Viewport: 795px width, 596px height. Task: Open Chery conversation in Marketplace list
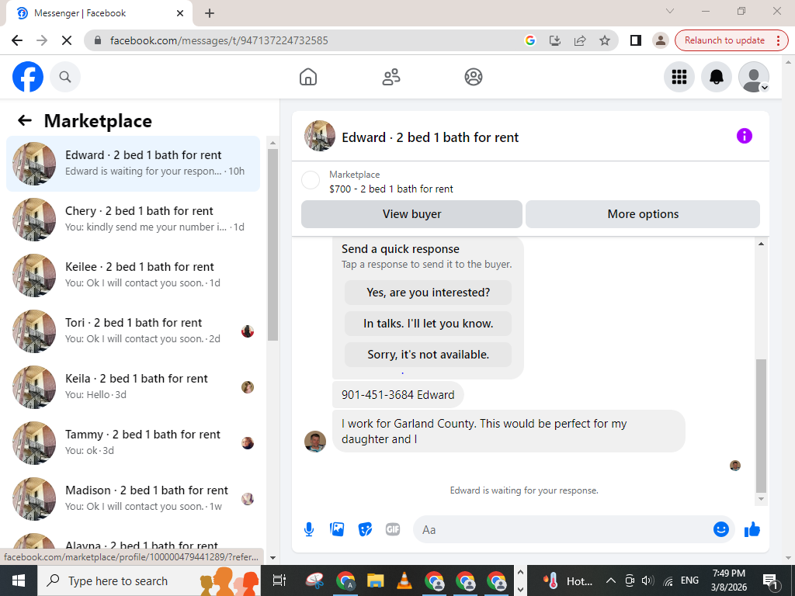(x=134, y=219)
